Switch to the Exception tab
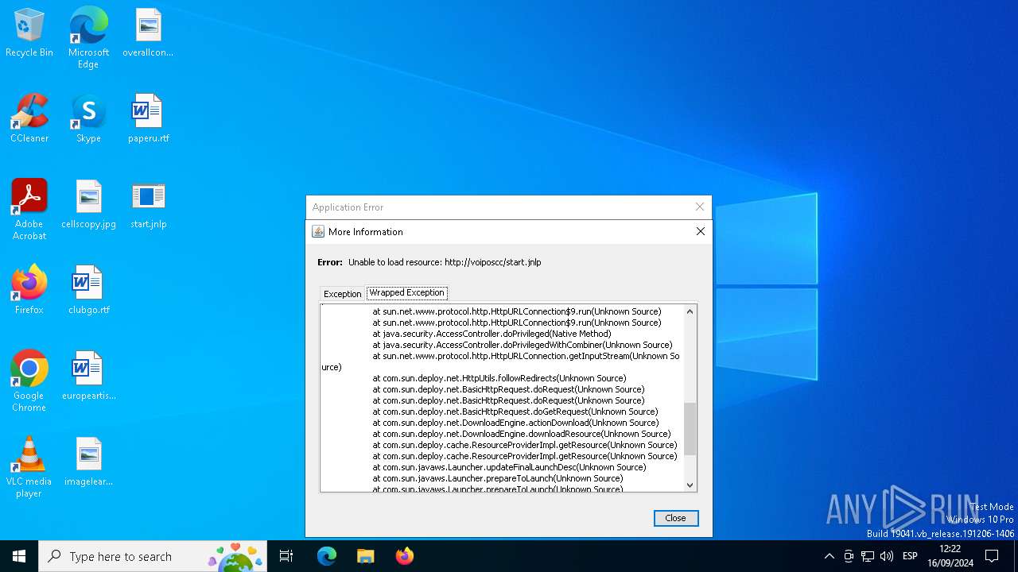Screen dimensions: 1018x572 (342, 294)
